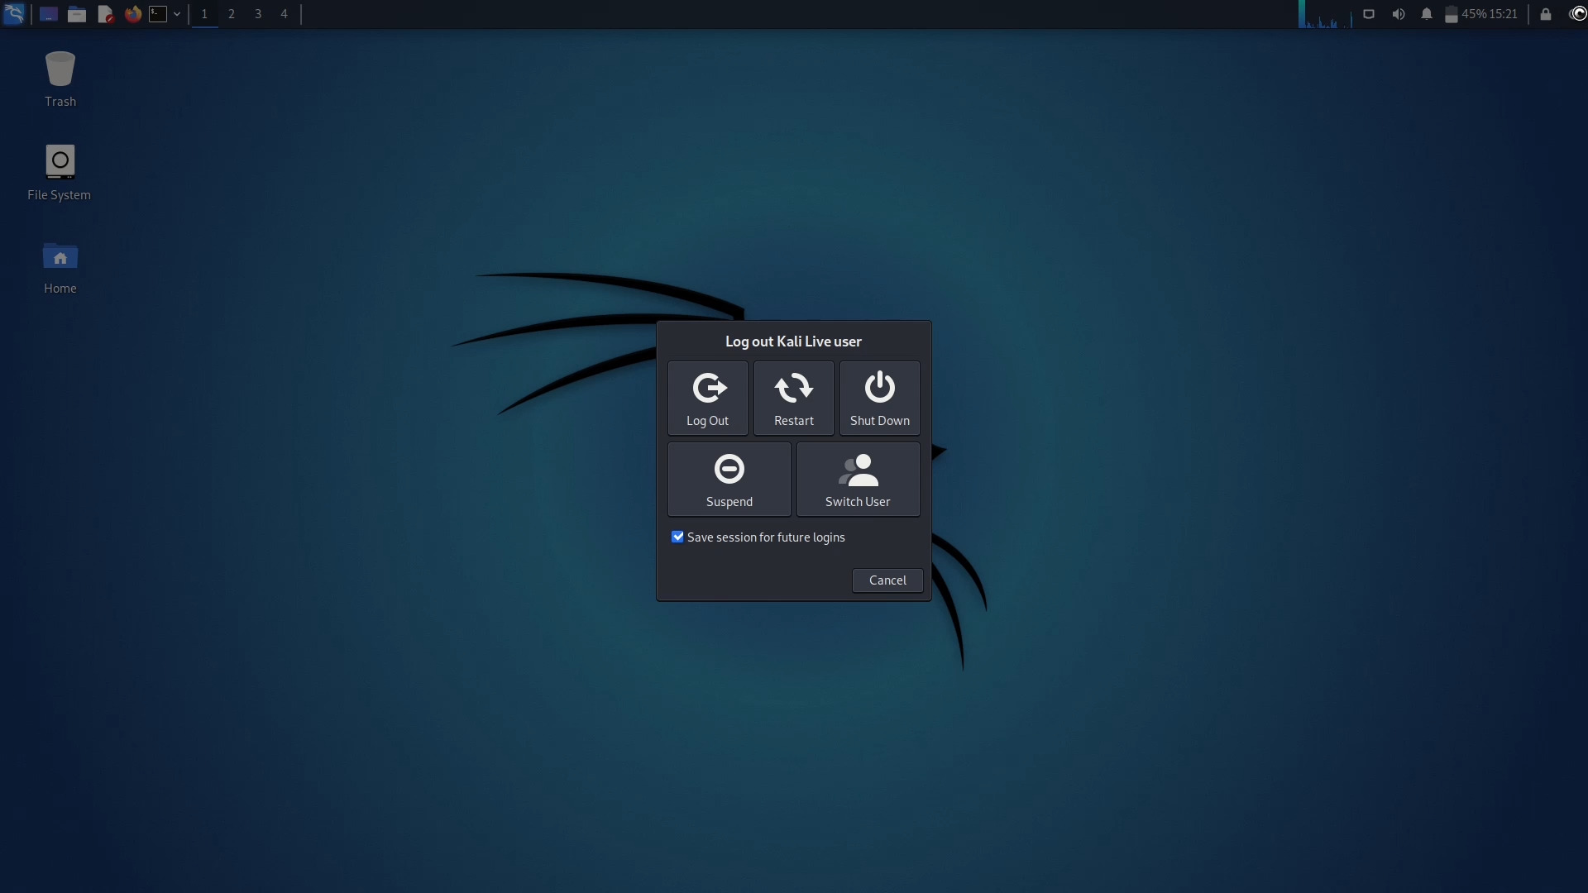Viewport: 1588px width, 893px height.
Task: Click the Shut Down button
Action: coord(880,399)
